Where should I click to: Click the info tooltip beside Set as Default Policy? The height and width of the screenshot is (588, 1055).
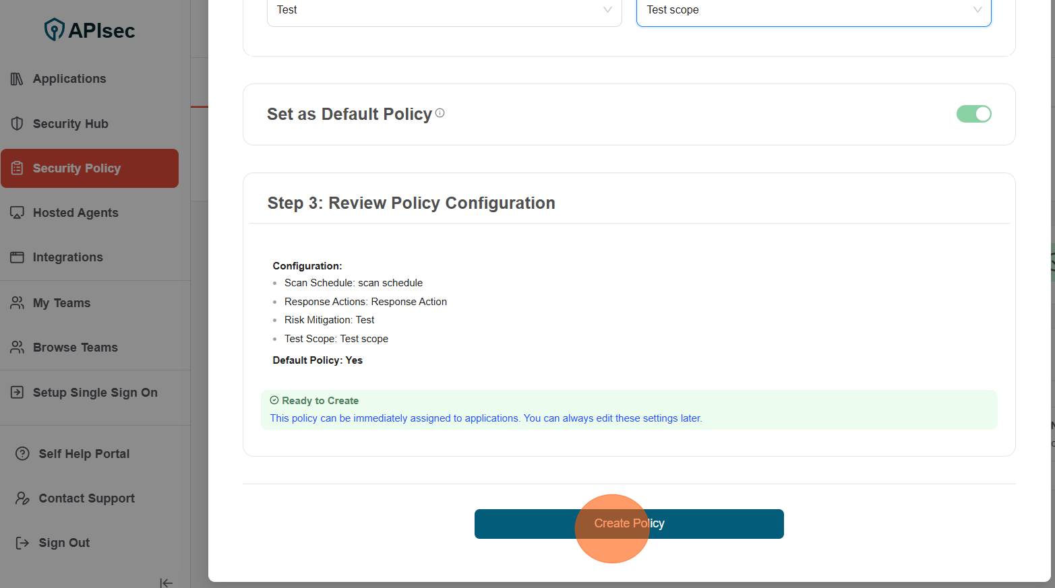pos(440,112)
